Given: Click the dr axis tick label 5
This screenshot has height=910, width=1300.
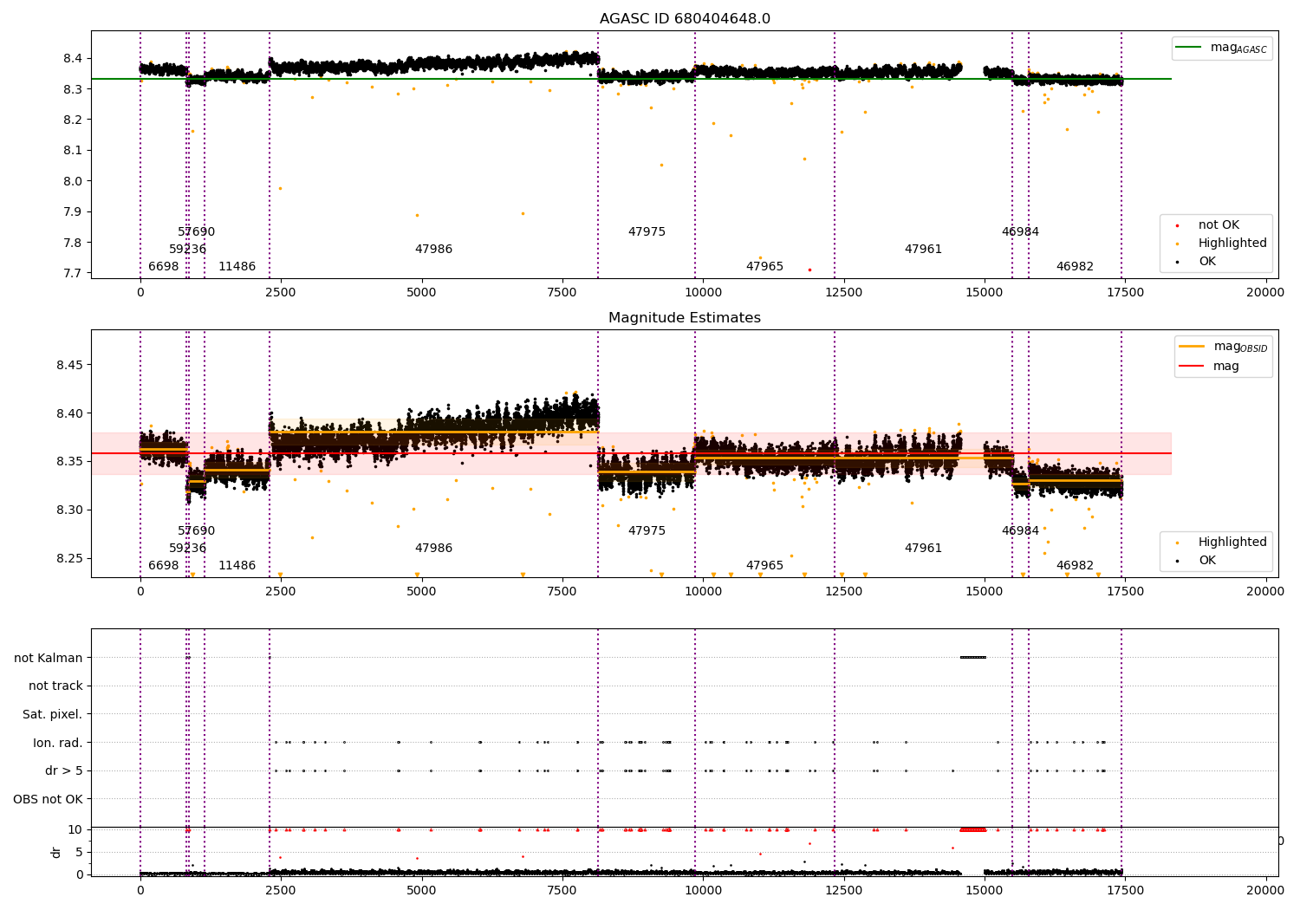Looking at the screenshot, I should (80, 852).
